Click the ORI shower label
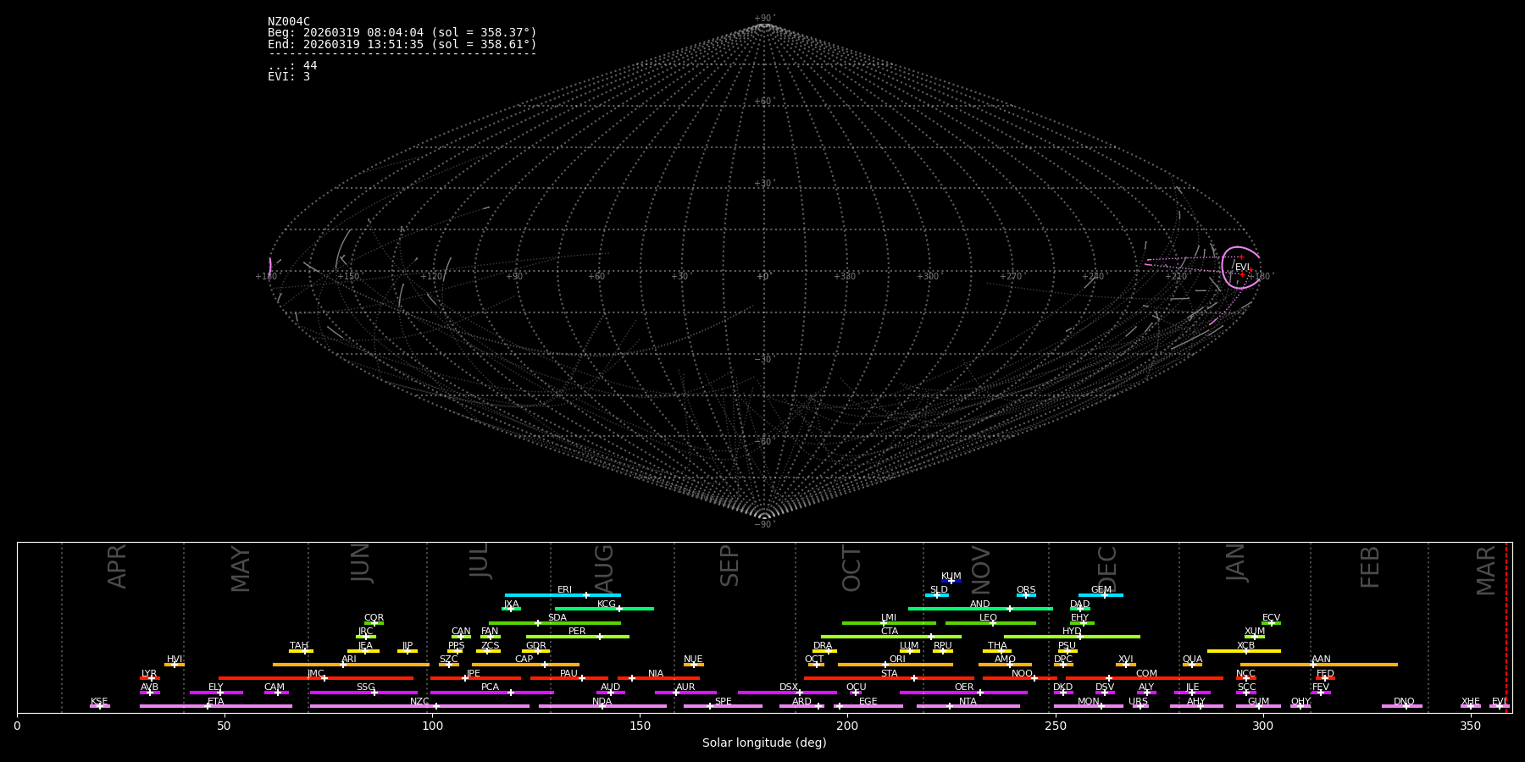1525x762 pixels. click(897, 660)
